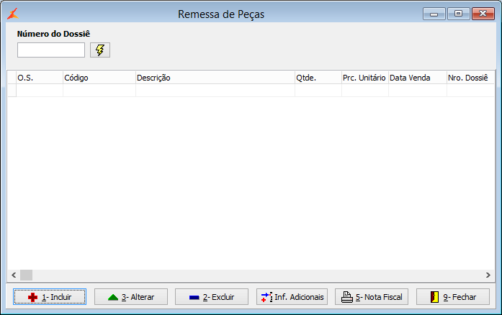Click the horizontal scrollbar right arrow
The width and height of the screenshot is (502, 315).
(488, 275)
